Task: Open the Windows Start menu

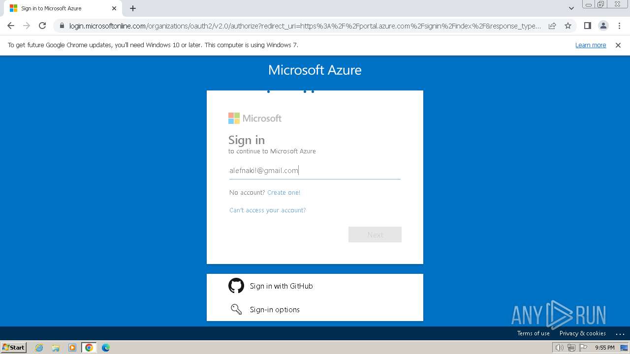Action: point(14,347)
